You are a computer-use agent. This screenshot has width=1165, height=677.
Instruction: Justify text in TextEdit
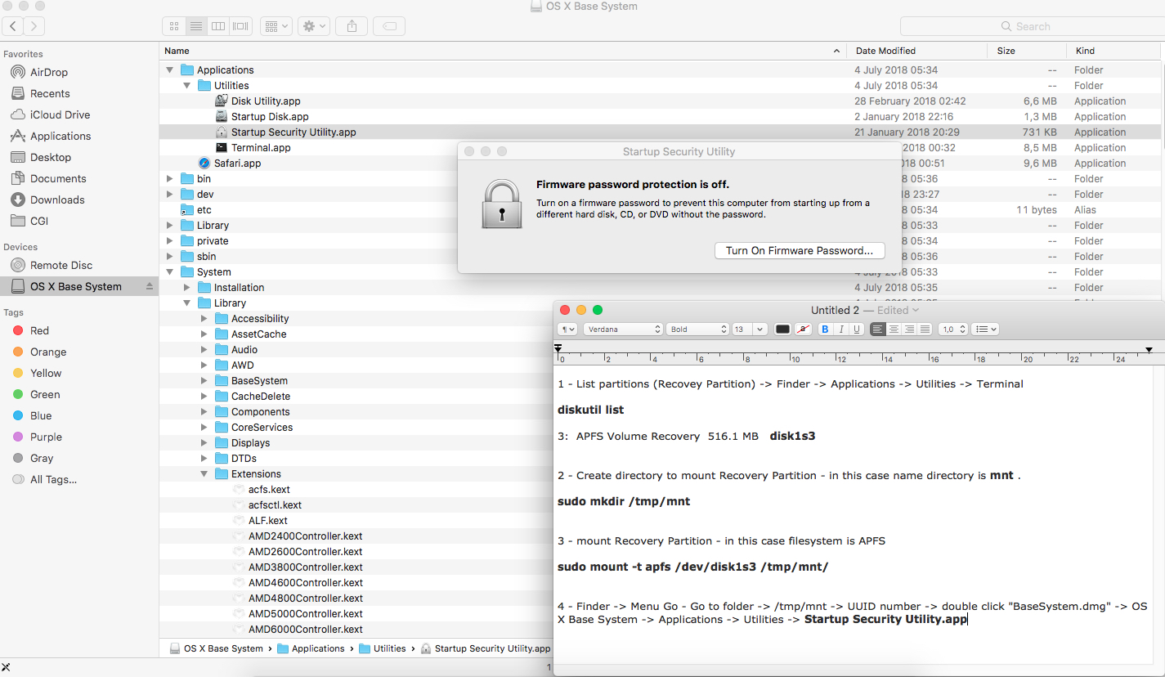coord(925,330)
